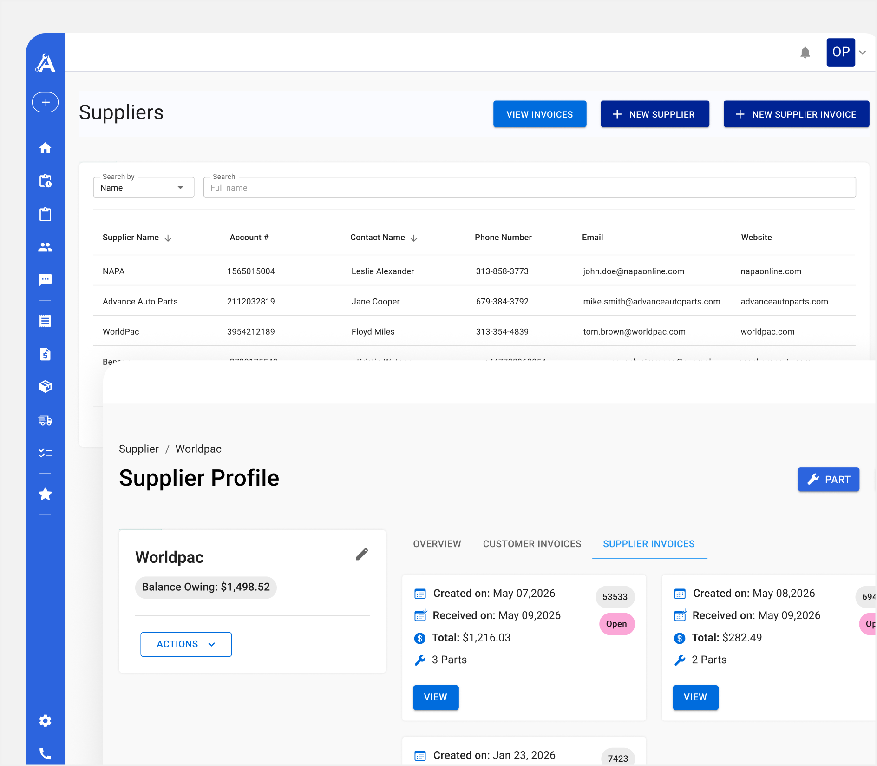Open the checklist sidebar icon
The image size is (877, 766).
(45, 453)
